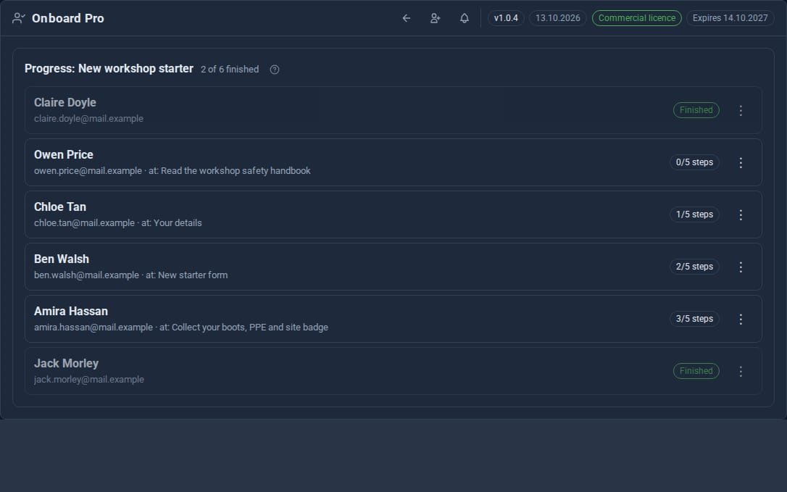Screen dimensions: 787x492
Task: Click Amira Hassan's 'Collect your boots' step line
Action: [181, 328]
